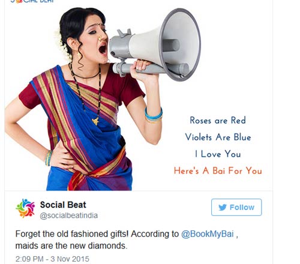The height and width of the screenshot is (264, 300).
Task: Open the Social Beat profile name
Action: tap(63, 205)
